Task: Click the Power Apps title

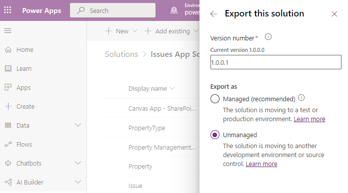Action: (x=41, y=10)
